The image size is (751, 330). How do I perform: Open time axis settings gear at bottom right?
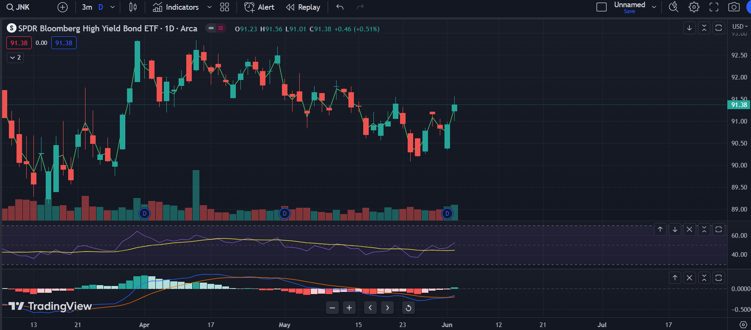(743, 324)
